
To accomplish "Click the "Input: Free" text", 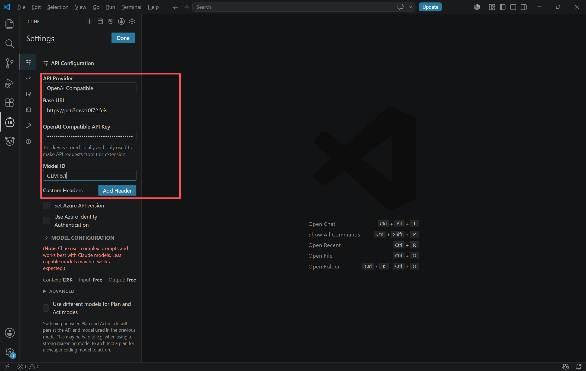I will [x=91, y=280].
